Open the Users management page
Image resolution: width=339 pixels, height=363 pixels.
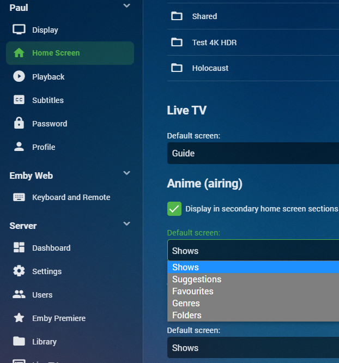click(42, 295)
